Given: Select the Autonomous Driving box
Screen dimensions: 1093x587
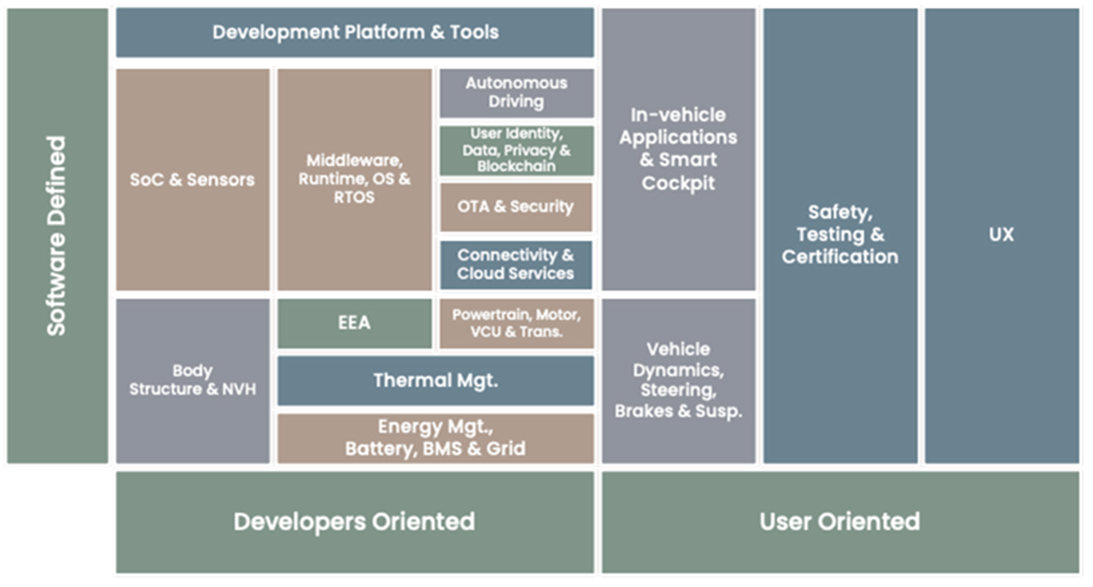Looking at the screenshot, I should pyautogui.click(x=516, y=92).
